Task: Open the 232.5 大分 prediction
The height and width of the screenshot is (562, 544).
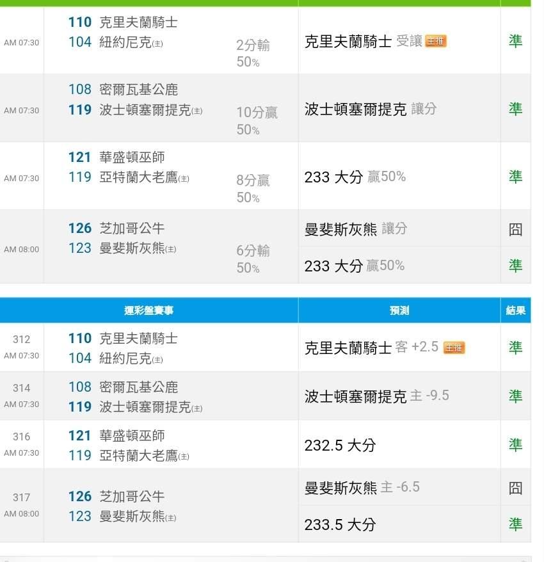Action: point(340,445)
